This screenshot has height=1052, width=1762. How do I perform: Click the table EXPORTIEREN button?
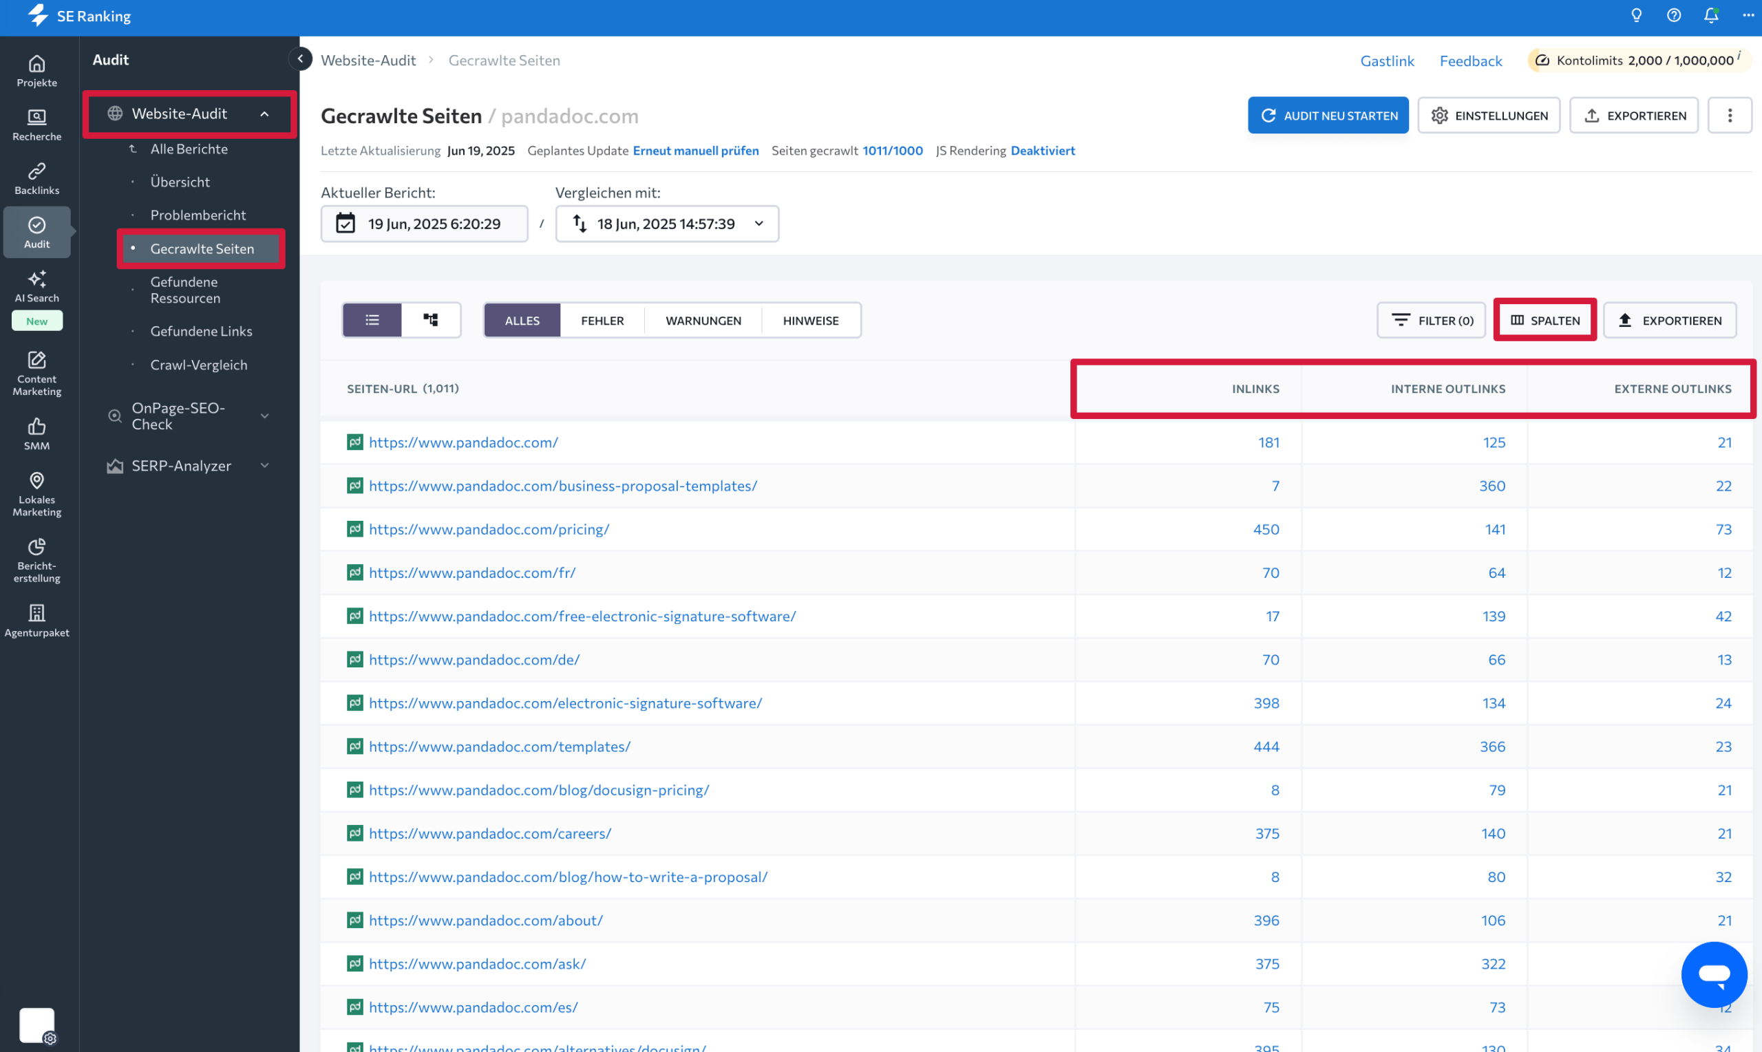click(1670, 321)
